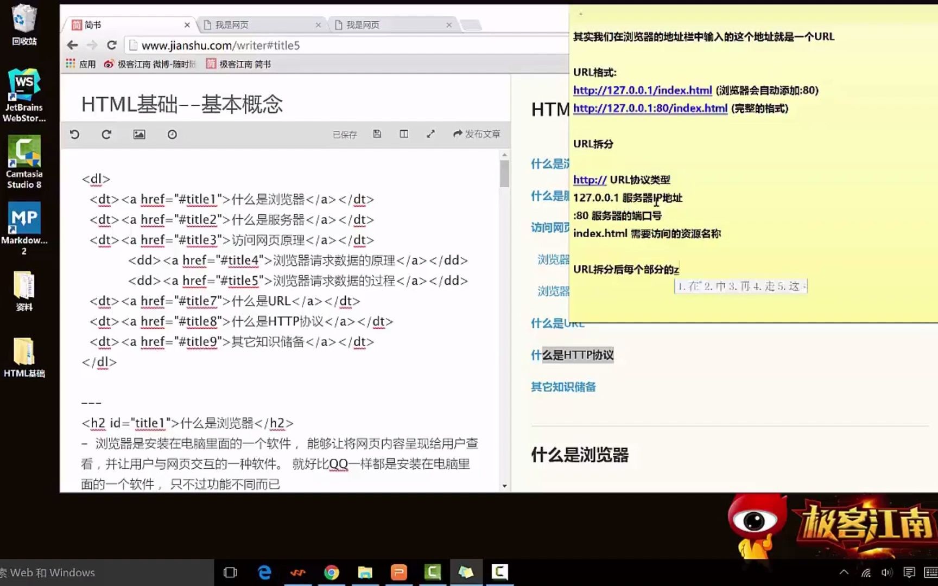938x586 pixels.
Task: Open green Camtasia icon in taskbar
Action: coord(433,572)
